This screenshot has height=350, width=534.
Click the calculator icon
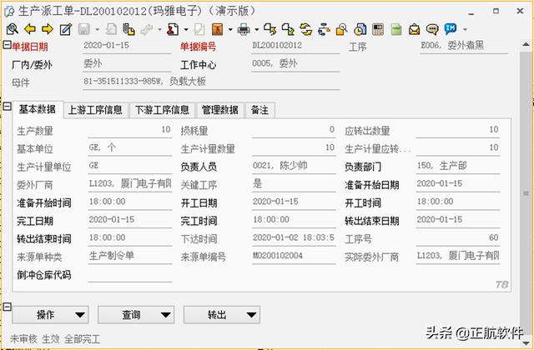click(378, 29)
